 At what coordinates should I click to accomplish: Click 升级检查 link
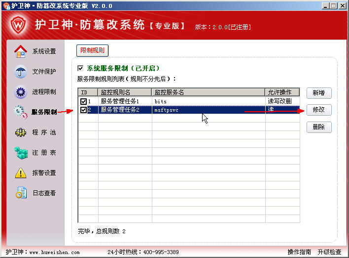tap(329, 252)
